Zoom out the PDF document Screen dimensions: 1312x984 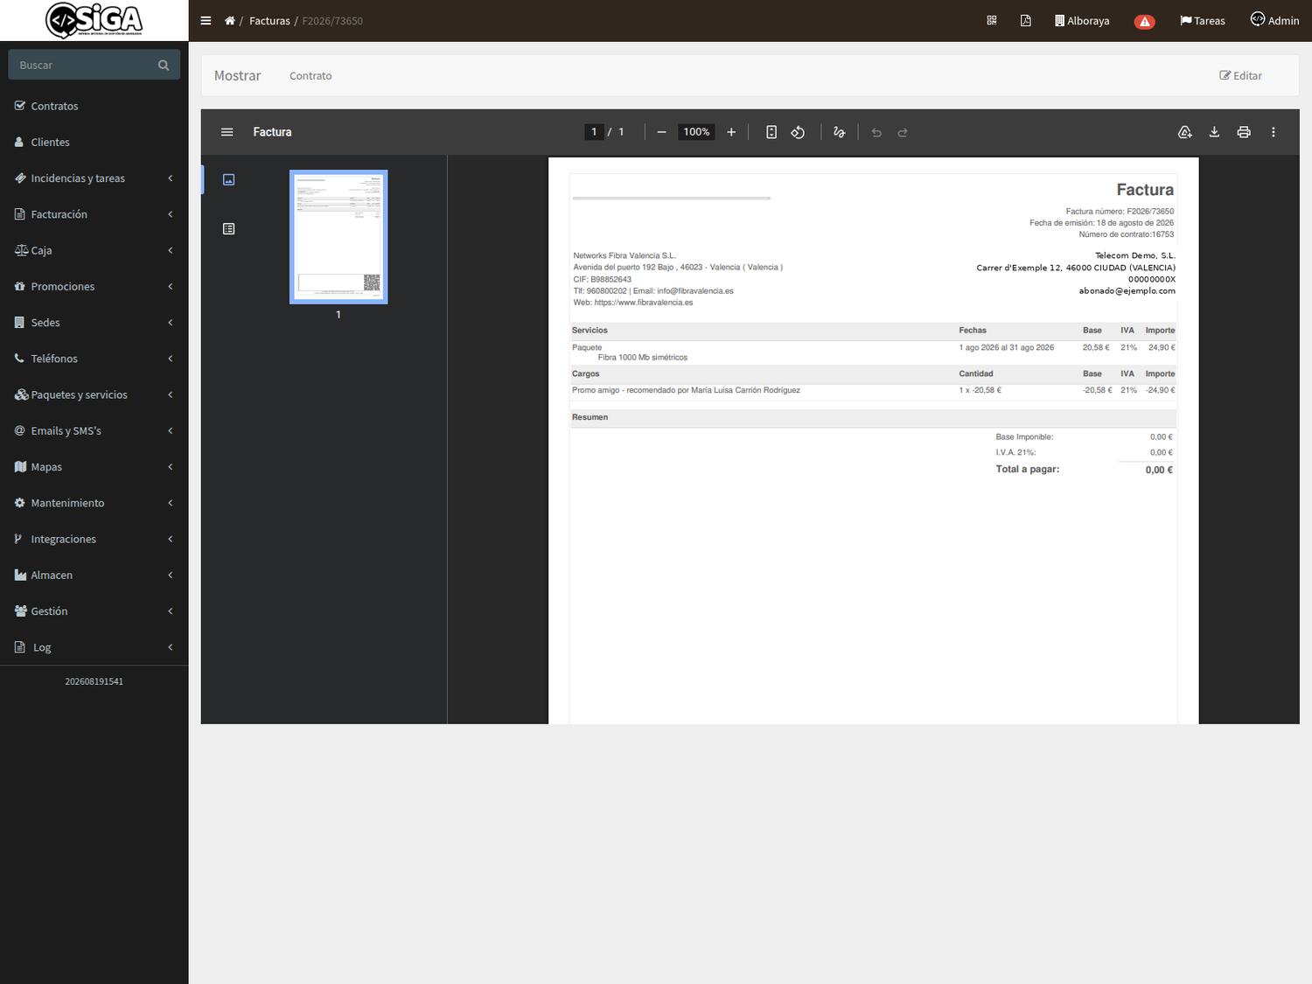tap(661, 132)
